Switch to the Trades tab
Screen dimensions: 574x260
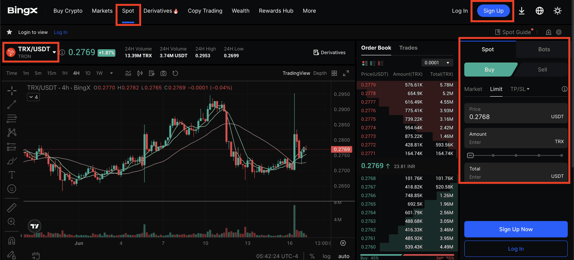408,48
